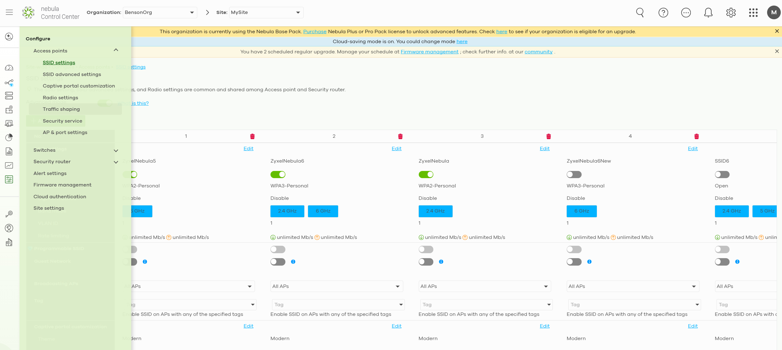Open Captive portal customization menu item
Image resolution: width=782 pixels, height=350 pixels.
[79, 86]
